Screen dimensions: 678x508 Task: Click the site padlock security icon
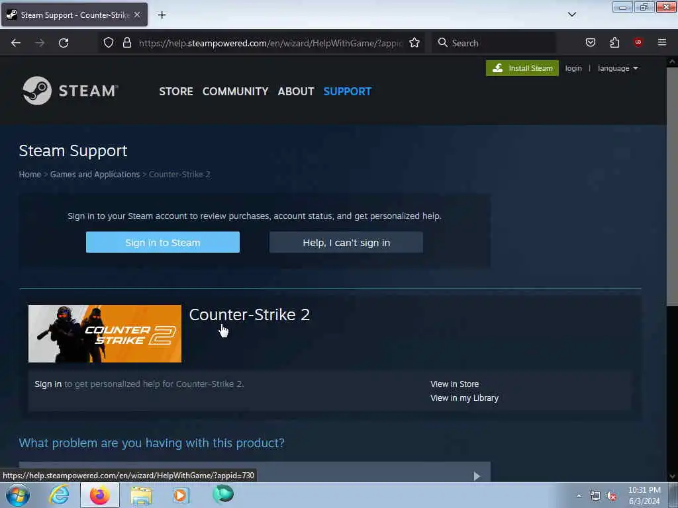(x=126, y=43)
